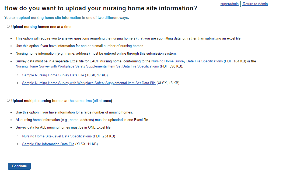Select the one-at-a-time upload radio button
283x181 pixels.
(8, 27)
